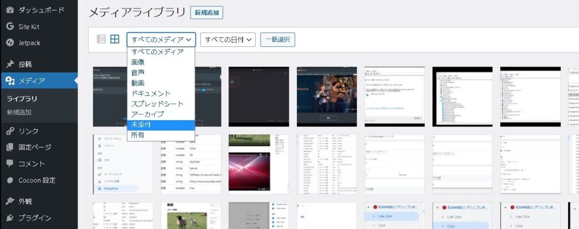Click the link chain icon beside リンク
Image resolution: width=579 pixels, height=229 pixels.
(10, 131)
